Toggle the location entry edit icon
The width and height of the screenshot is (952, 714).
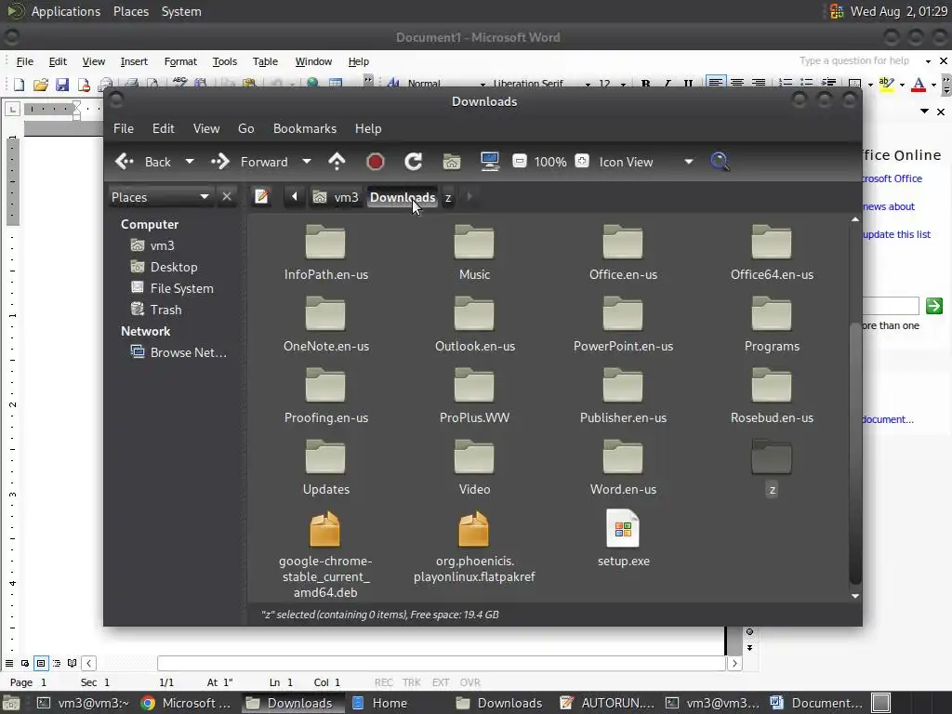(261, 197)
